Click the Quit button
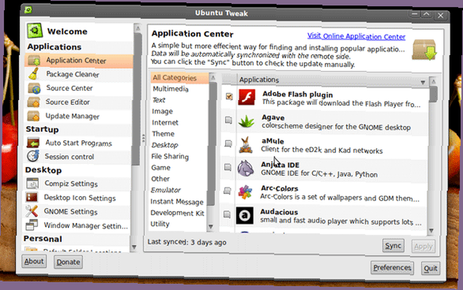Image resolution: width=463 pixels, height=290 pixels. click(431, 268)
